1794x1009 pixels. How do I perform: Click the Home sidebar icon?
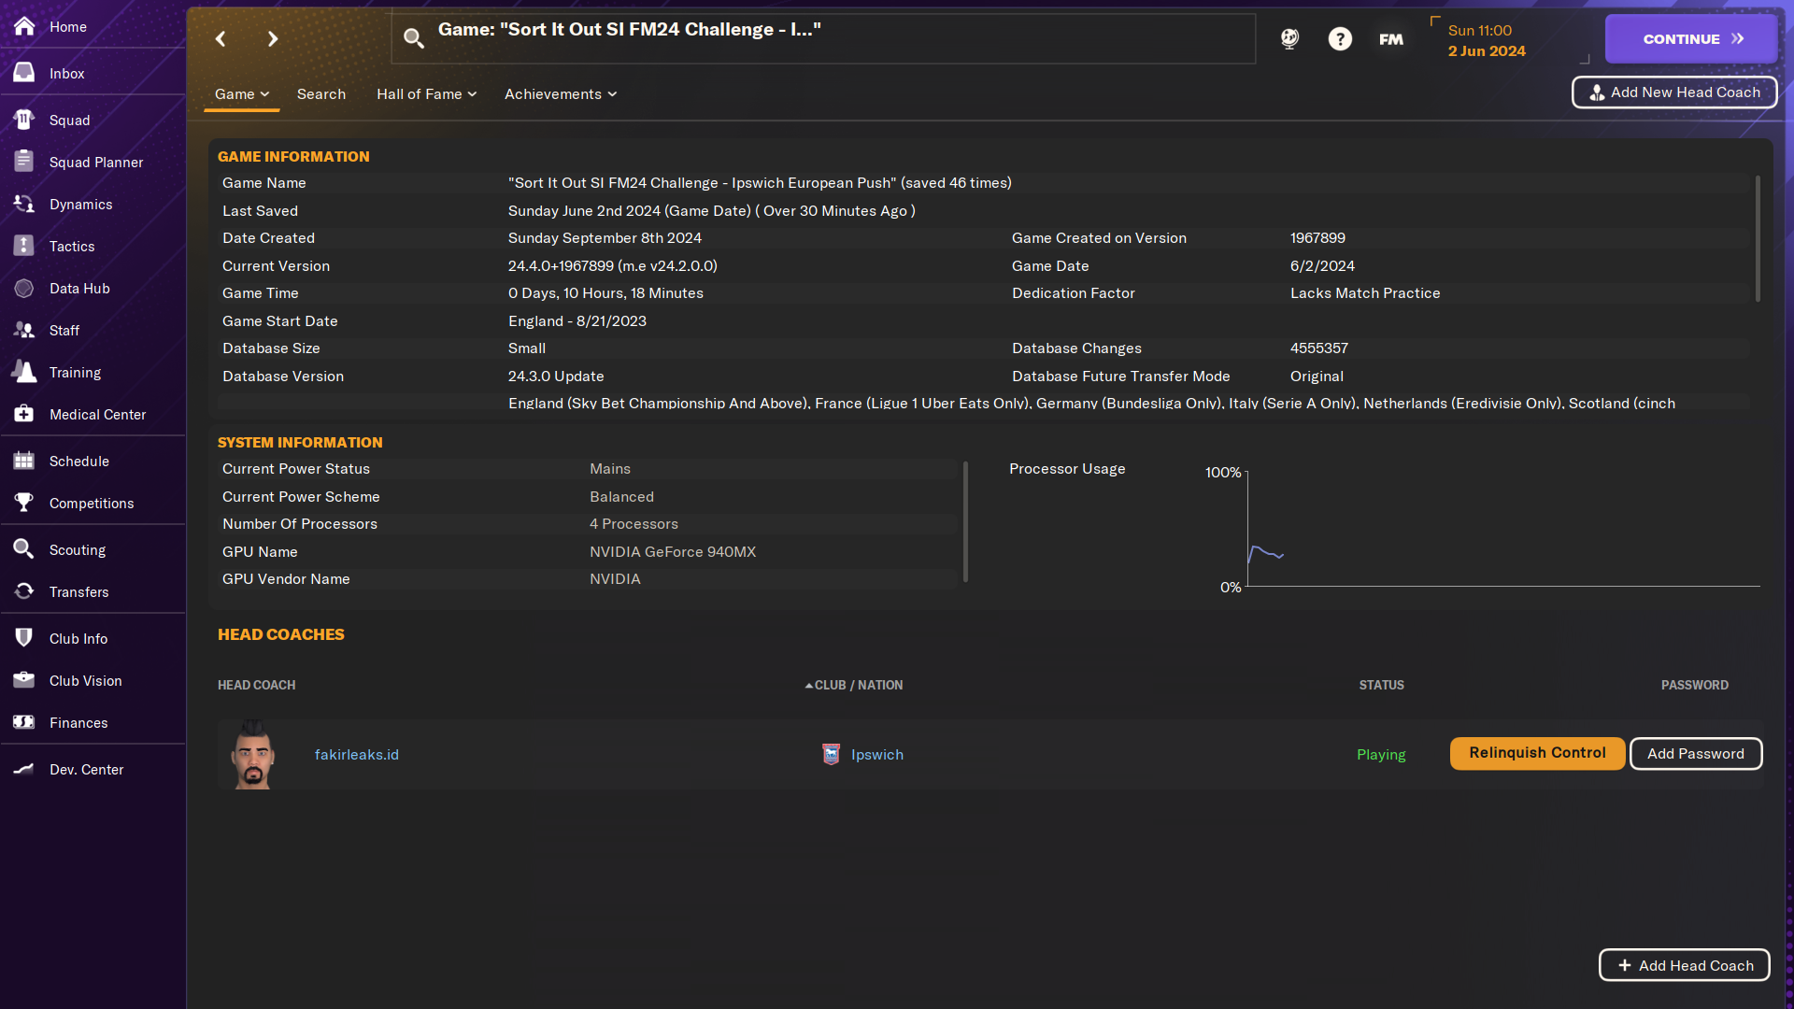pos(23,26)
